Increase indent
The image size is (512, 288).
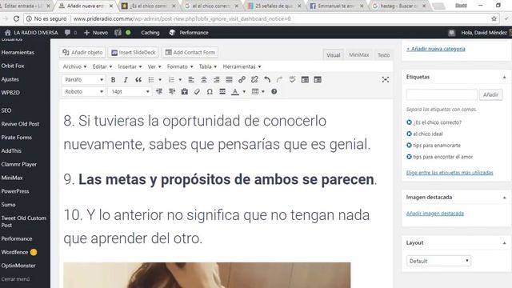coord(172,92)
